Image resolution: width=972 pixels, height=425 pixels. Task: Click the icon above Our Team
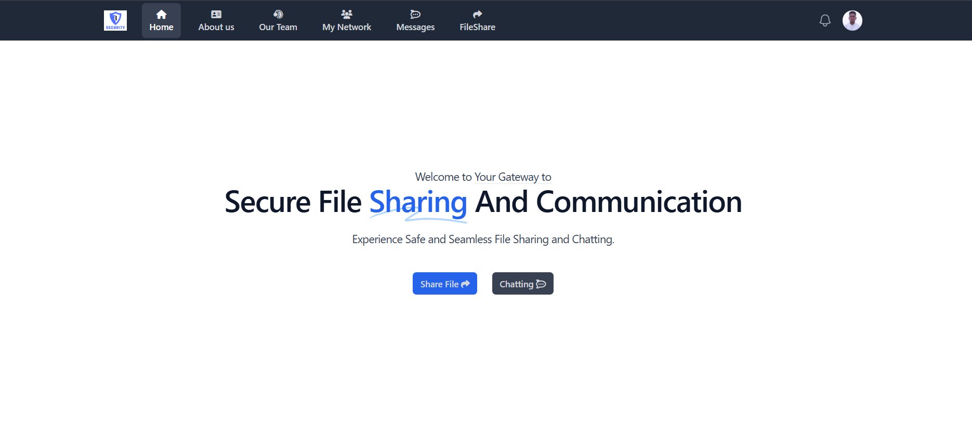coord(278,15)
